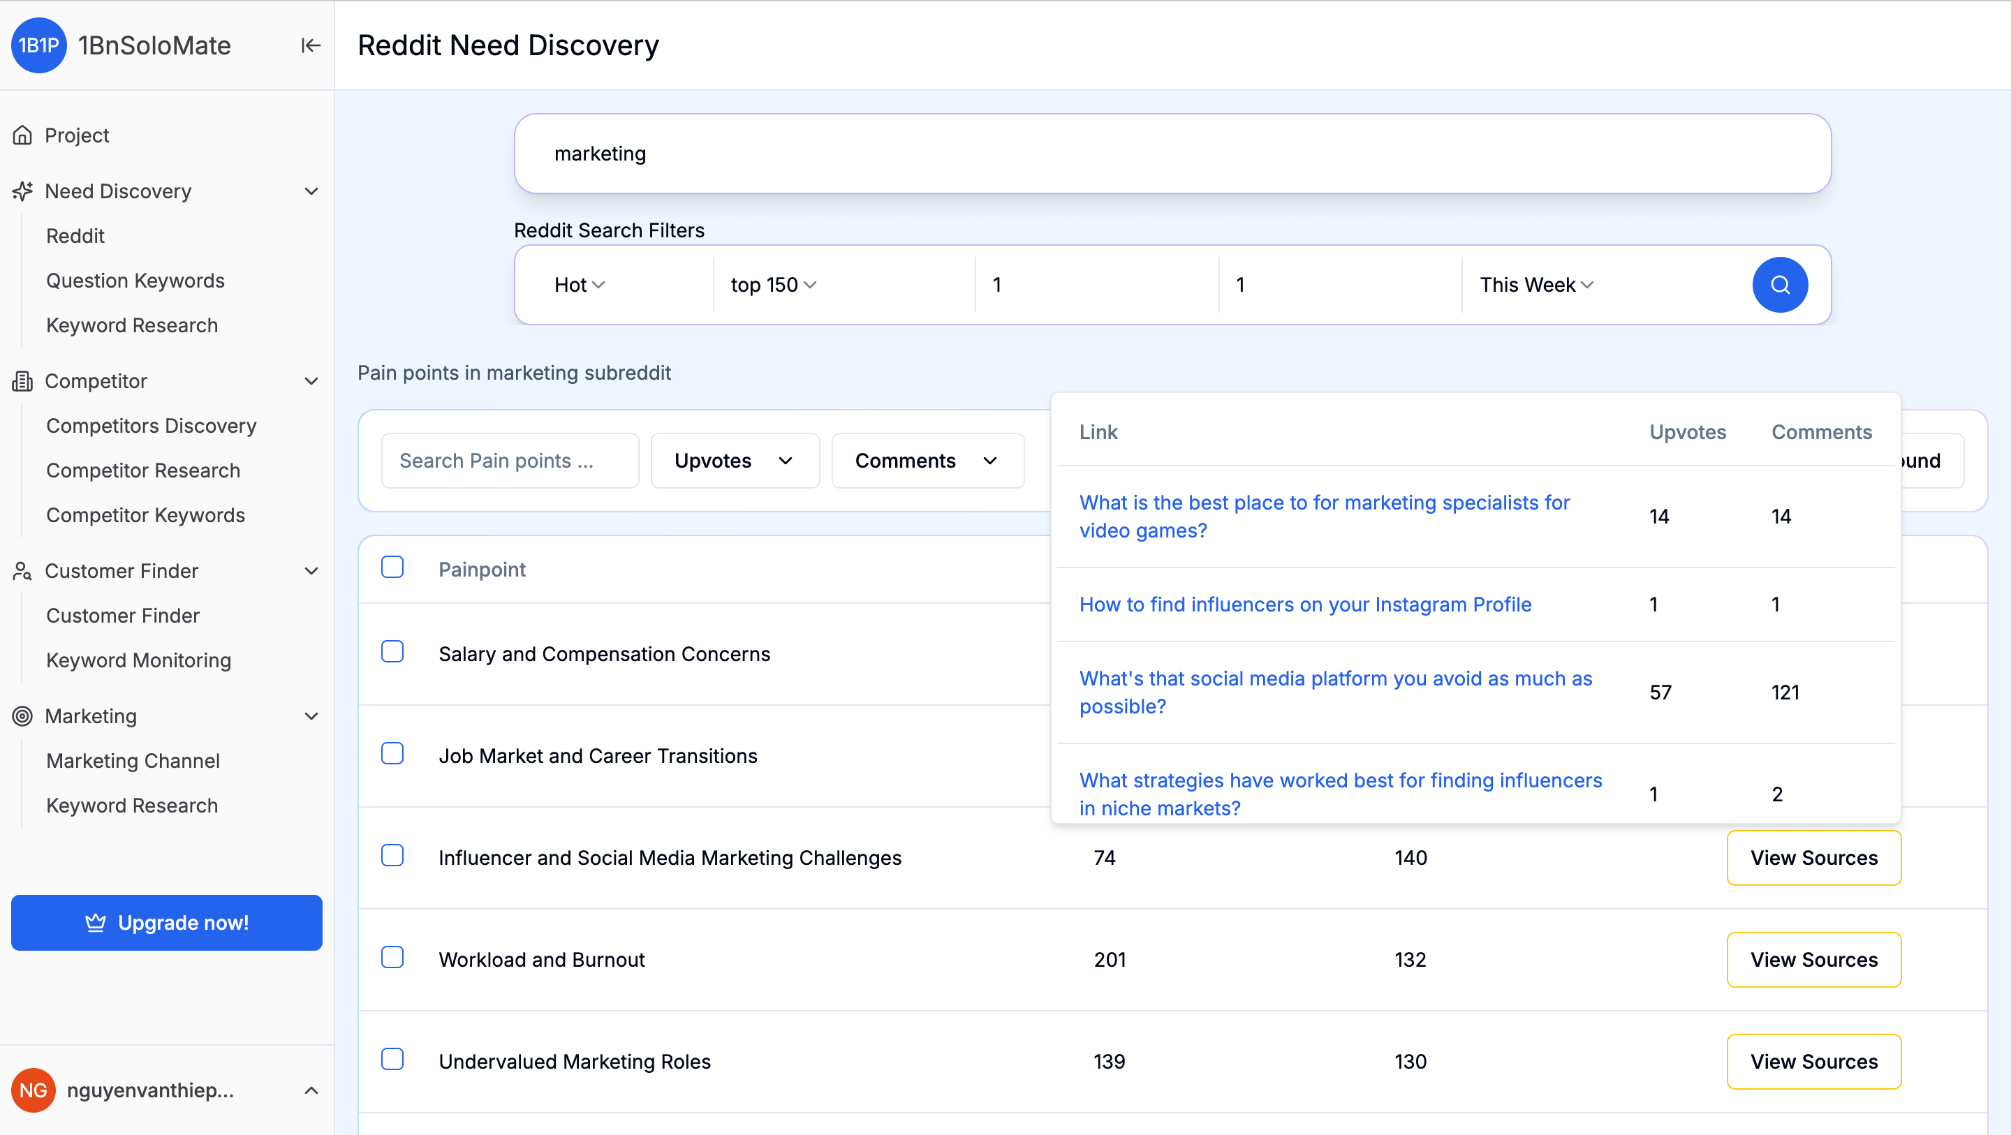
Task: Click the blue search magnifier button
Action: tap(1779, 285)
